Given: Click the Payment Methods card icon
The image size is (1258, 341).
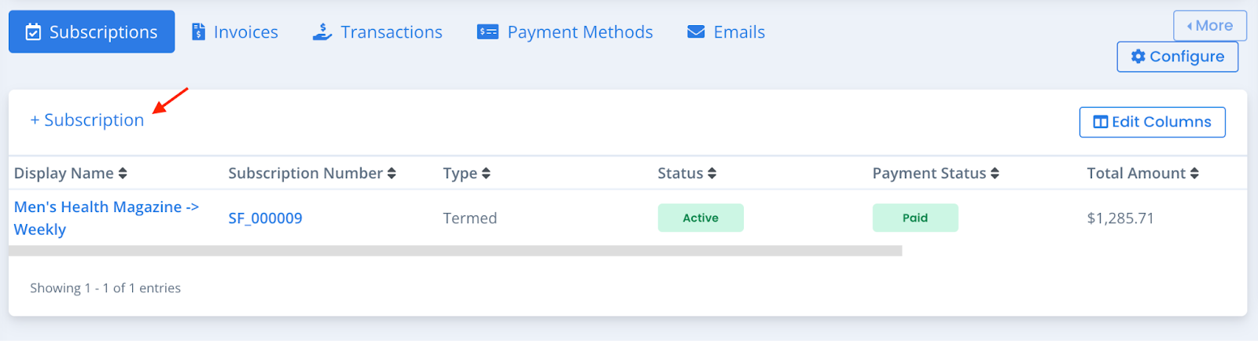Looking at the screenshot, I should click(x=487, y=32).
